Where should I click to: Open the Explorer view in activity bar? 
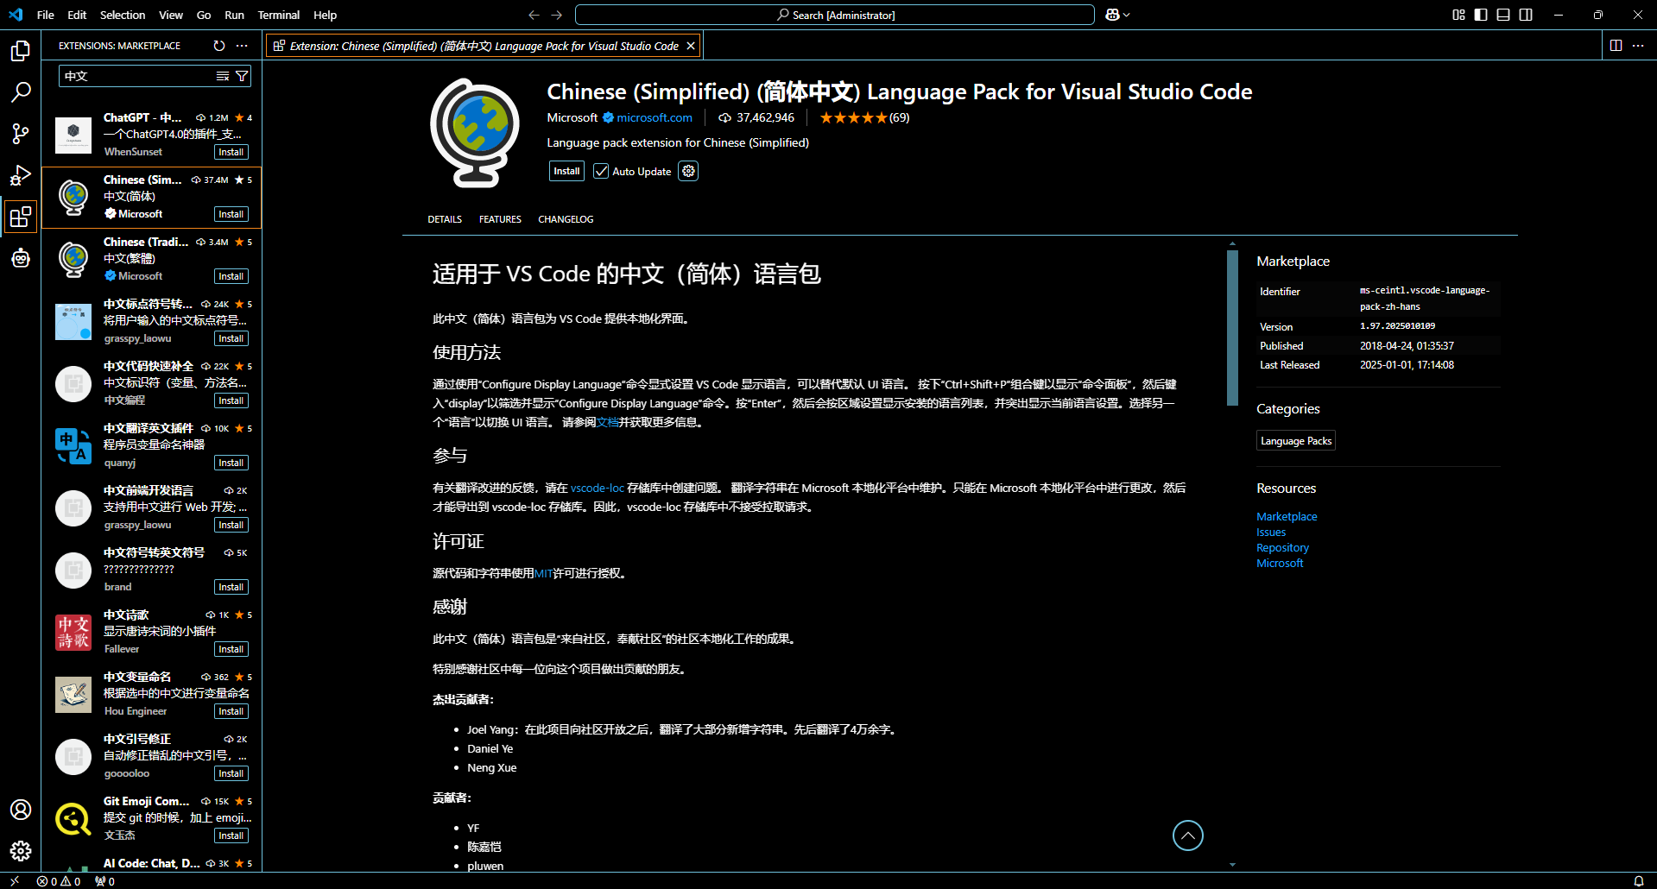[21, 51]
